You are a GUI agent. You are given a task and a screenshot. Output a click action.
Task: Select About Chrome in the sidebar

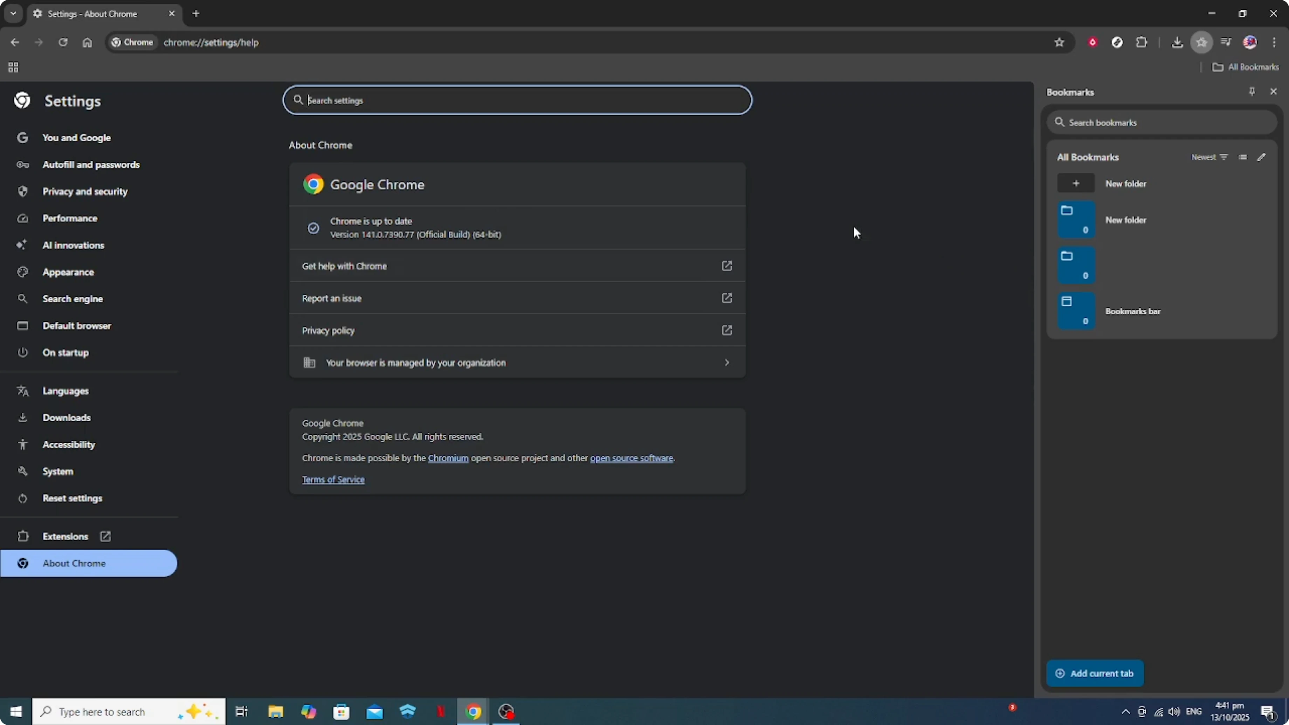[x=89, y=564]
